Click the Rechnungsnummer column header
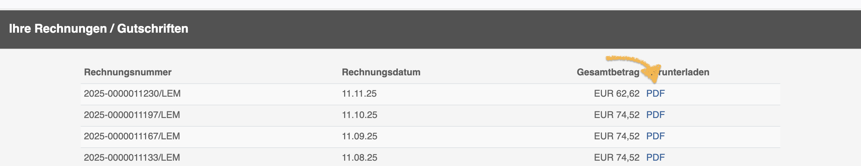This screenshot has height=166, width=861. [x=128, y=72]
